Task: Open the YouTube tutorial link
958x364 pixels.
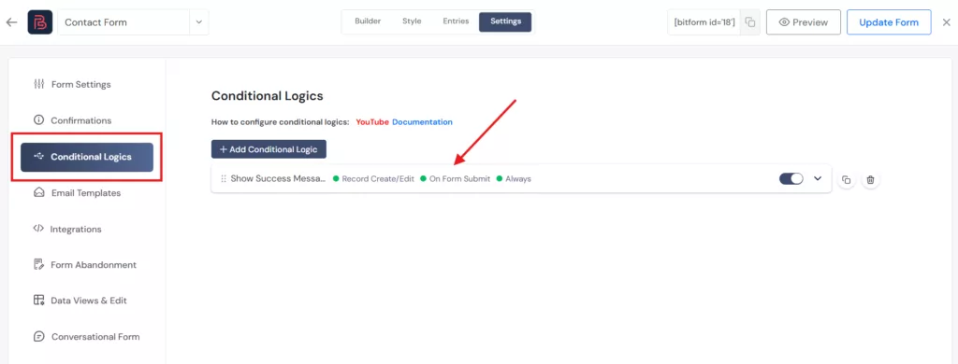Action: pos(372,122)
